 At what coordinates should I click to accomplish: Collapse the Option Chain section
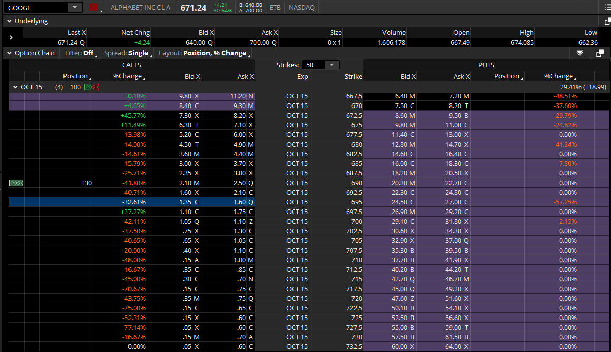(x=9, y=53)
